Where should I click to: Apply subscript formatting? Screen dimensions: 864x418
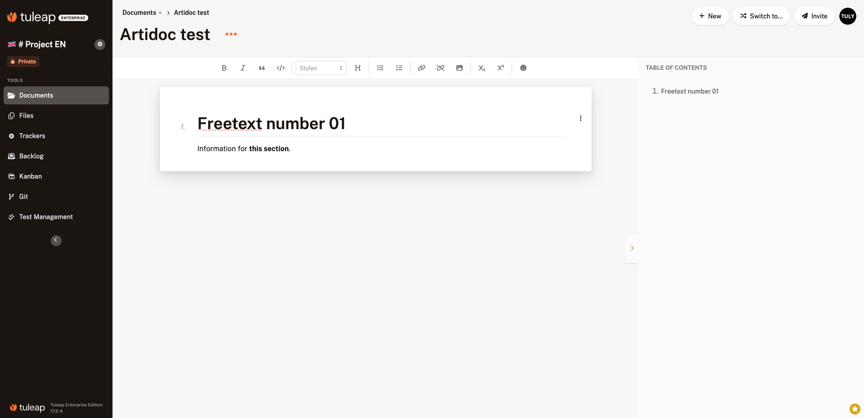click(482, 68)
